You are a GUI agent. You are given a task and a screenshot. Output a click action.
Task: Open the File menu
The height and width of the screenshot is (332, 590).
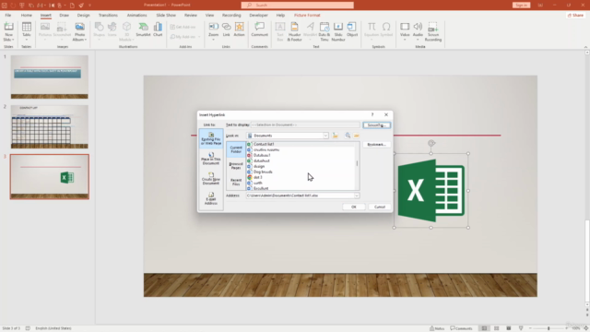[8, 15]
